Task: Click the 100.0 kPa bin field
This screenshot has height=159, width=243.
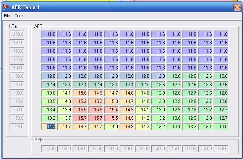Action: 17,68
